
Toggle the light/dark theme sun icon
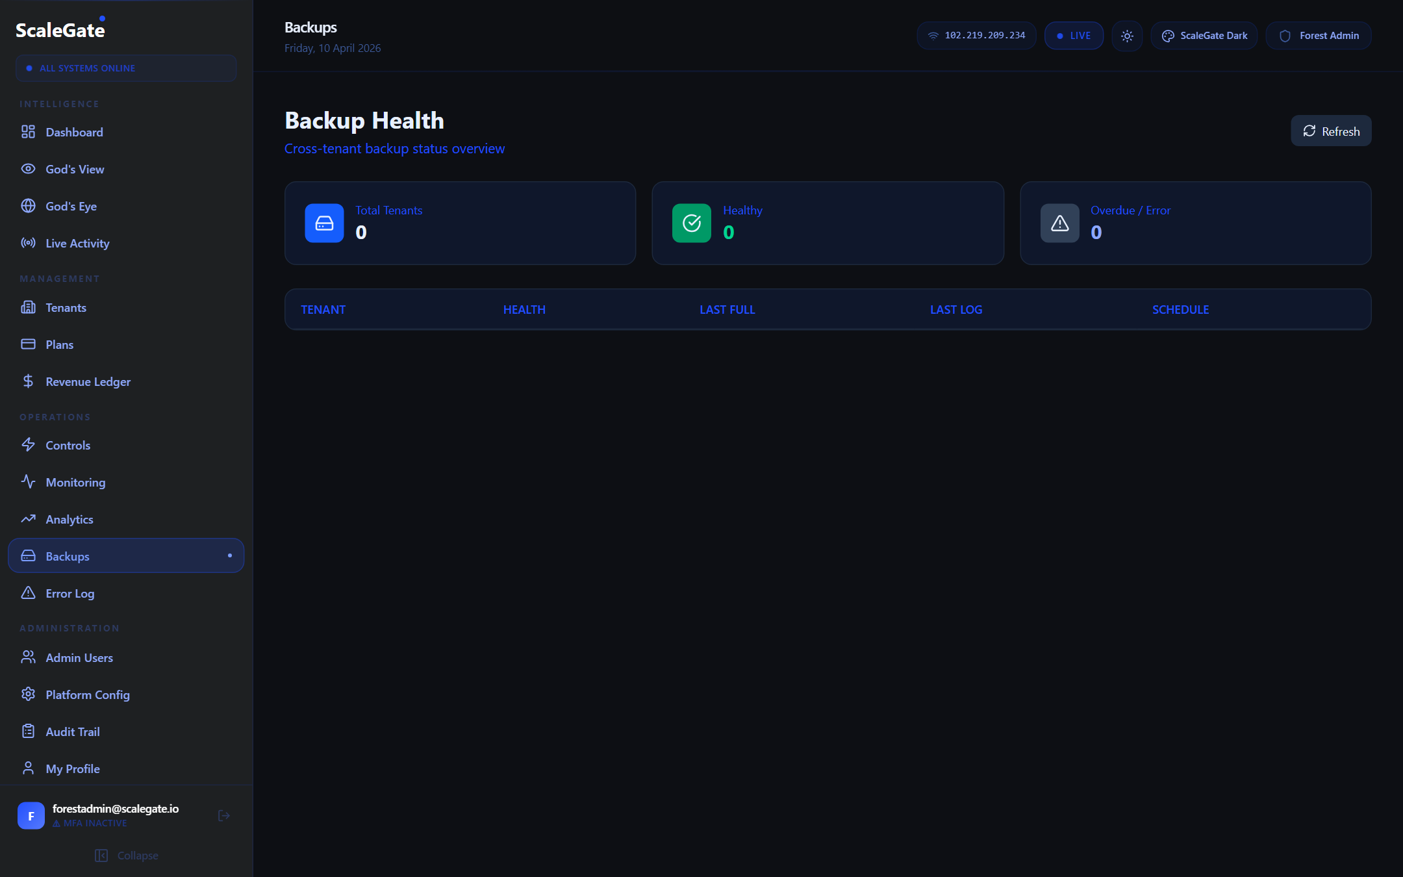(1127, 36)
